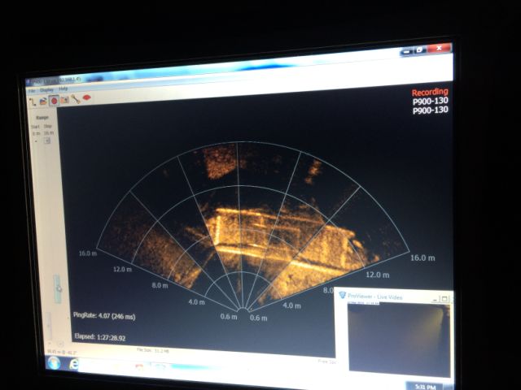The height and width of the screenshot is (390, 521).
Task: Click the sonar fan origin point
Action: click(243, 310)
